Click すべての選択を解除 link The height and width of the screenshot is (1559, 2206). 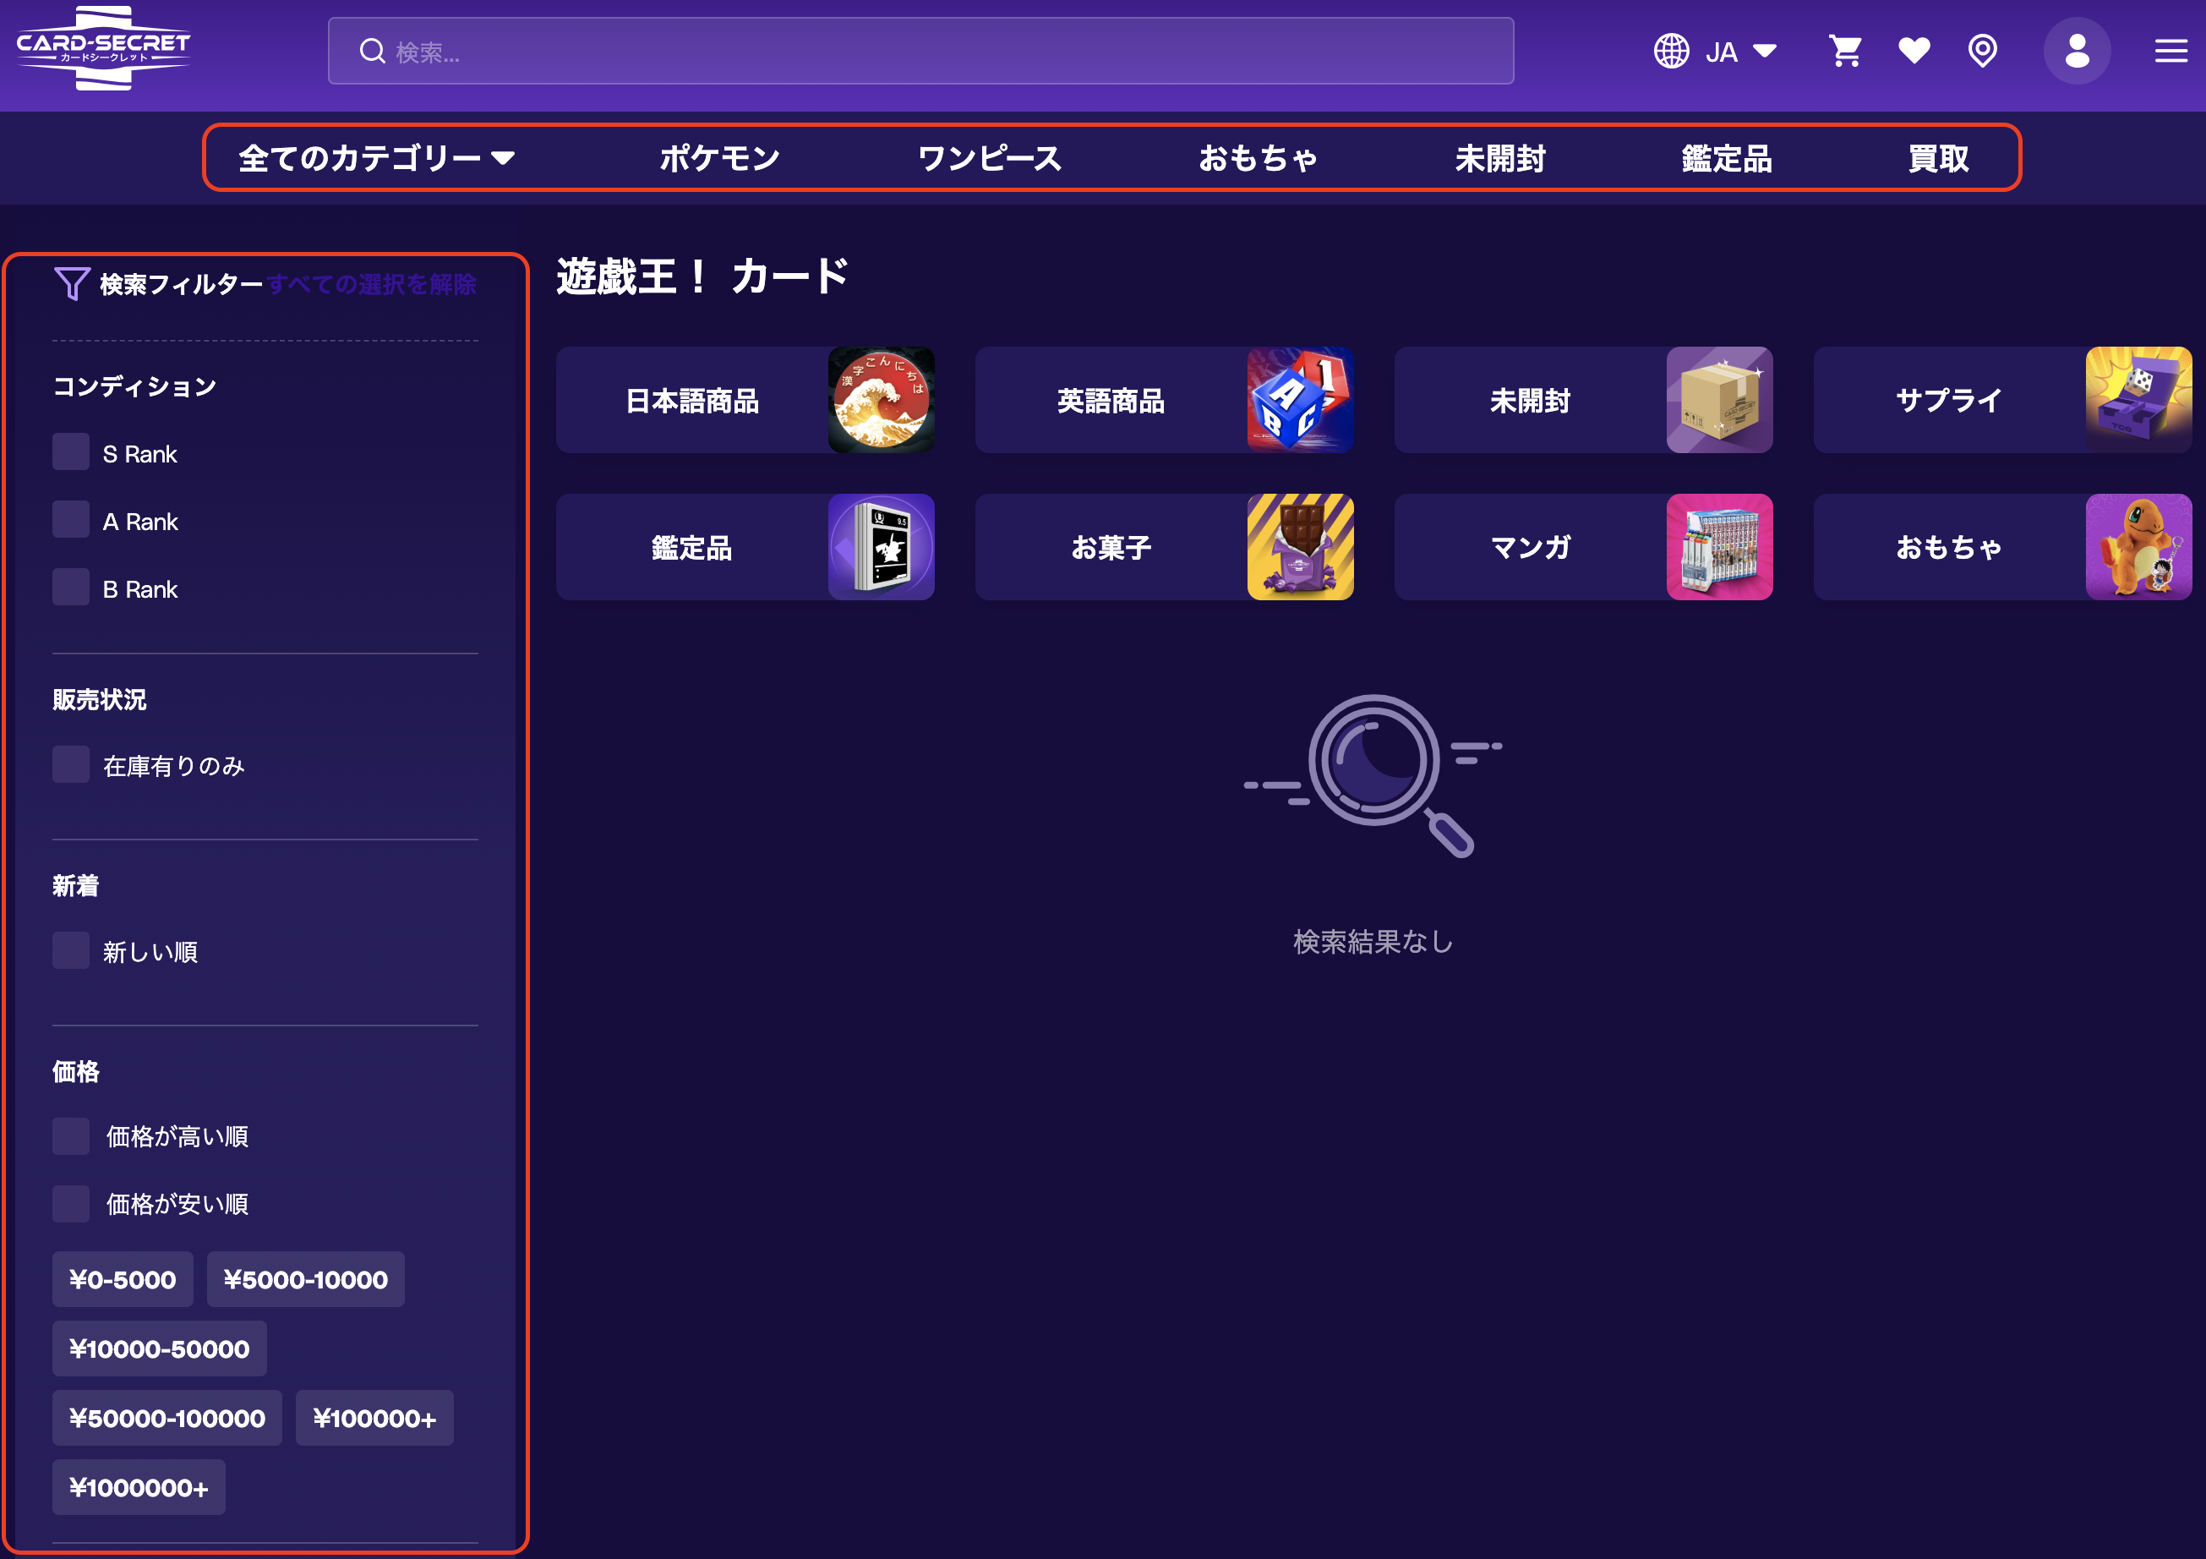[x=372, y=283]
